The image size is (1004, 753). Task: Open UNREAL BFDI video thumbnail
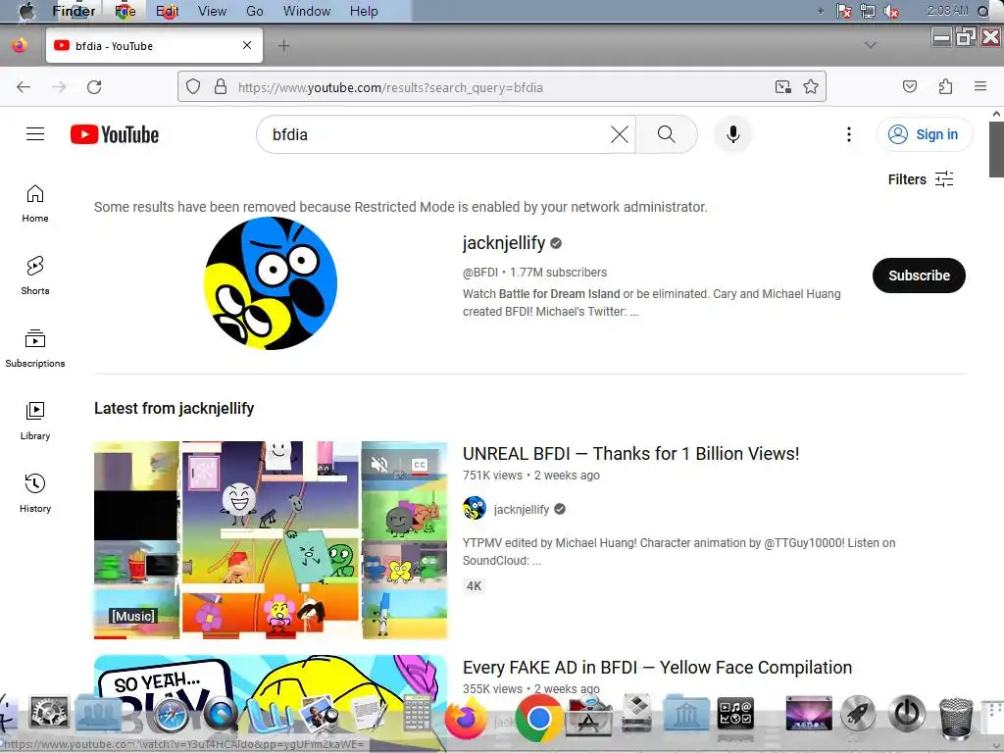tap(271, 540)
